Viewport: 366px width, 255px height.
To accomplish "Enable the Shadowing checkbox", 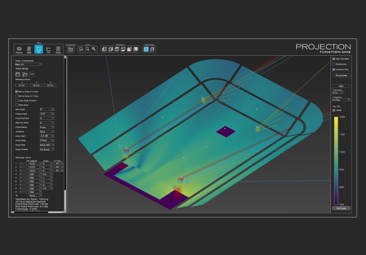I will tap(334, 64).
